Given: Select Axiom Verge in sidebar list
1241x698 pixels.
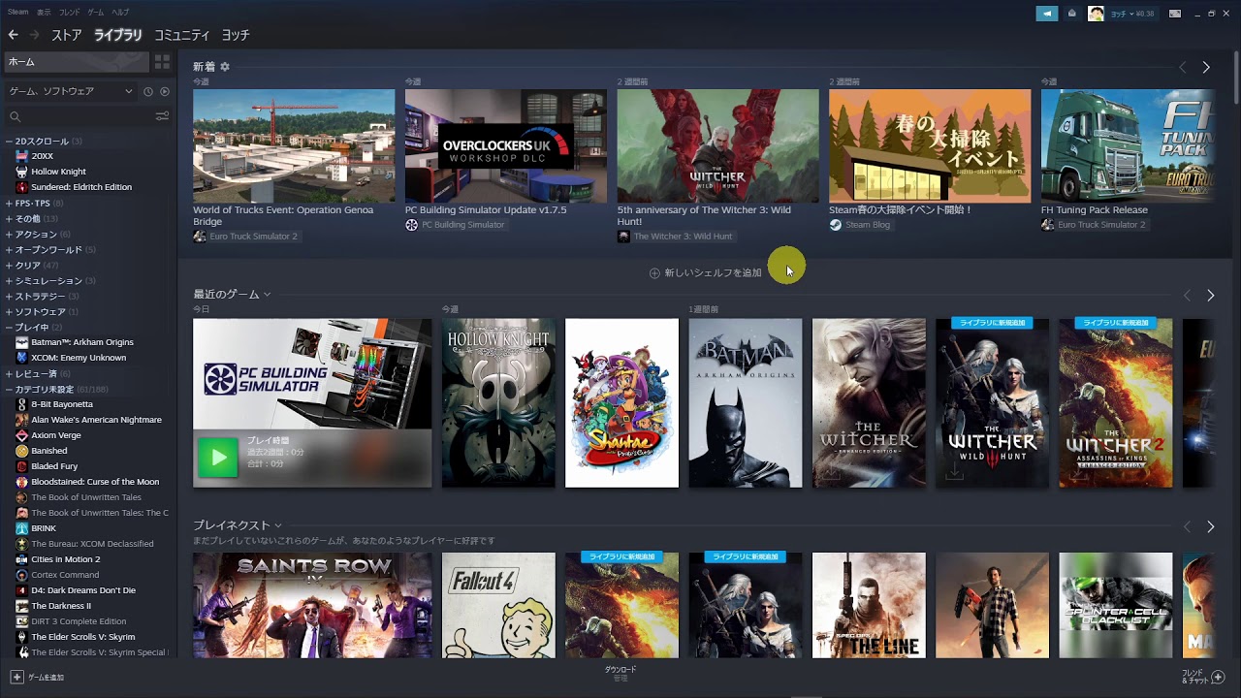Looking at the screenshot, I should coord(56,435).
